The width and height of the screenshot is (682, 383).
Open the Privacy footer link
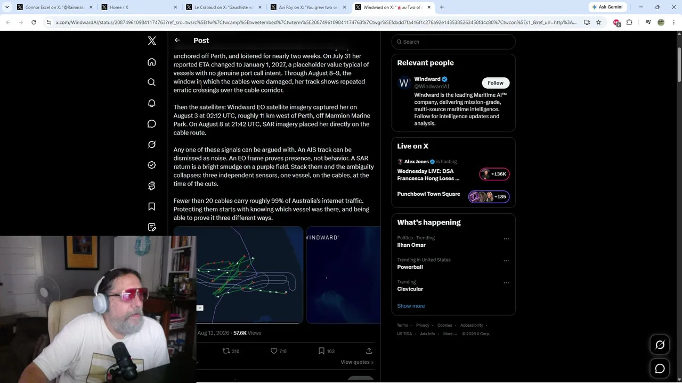point(423,325)
